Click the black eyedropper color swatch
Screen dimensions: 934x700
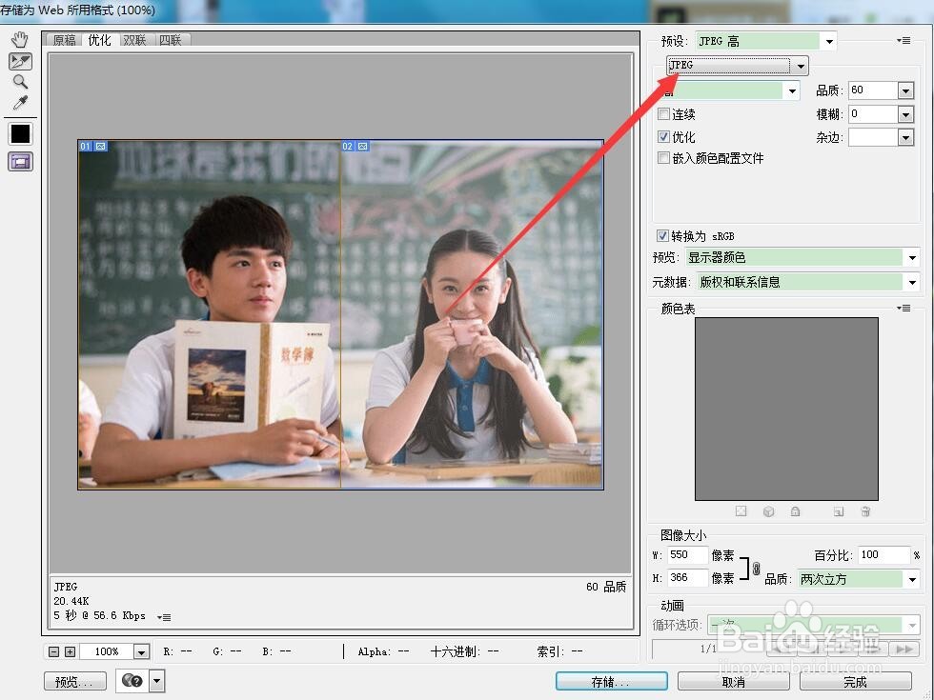coord(20,134)
